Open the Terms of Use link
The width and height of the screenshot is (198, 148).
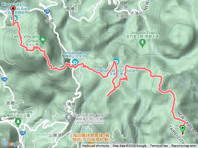159,146
